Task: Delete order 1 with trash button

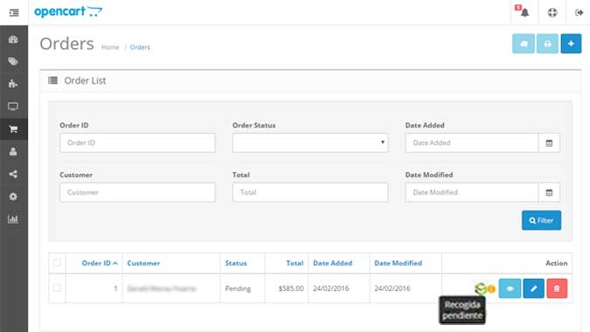Action: click(x=557, y=288)
